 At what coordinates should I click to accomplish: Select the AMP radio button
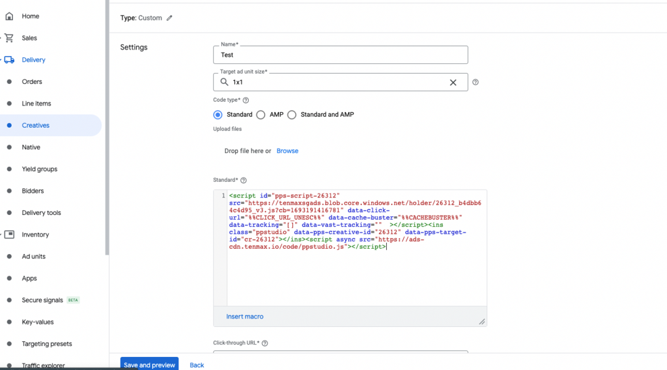[x=261, y=115]
